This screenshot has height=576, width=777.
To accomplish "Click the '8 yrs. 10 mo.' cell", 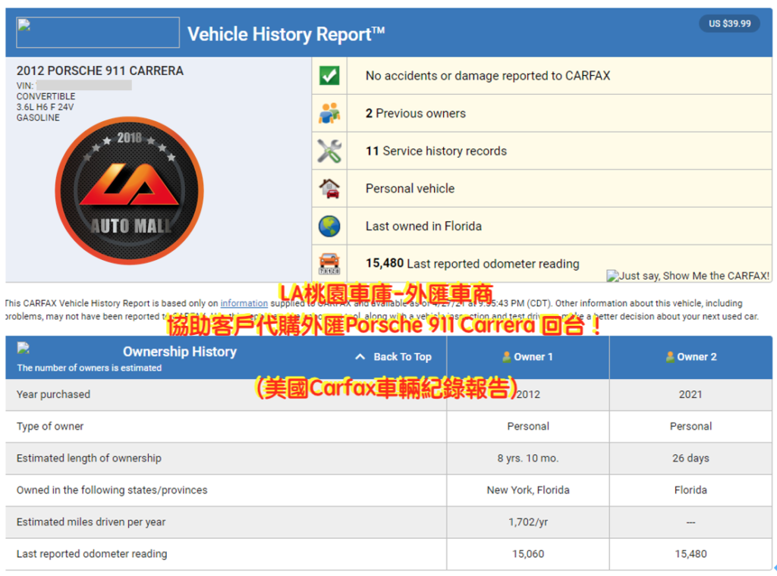I will tap(528, 459).
